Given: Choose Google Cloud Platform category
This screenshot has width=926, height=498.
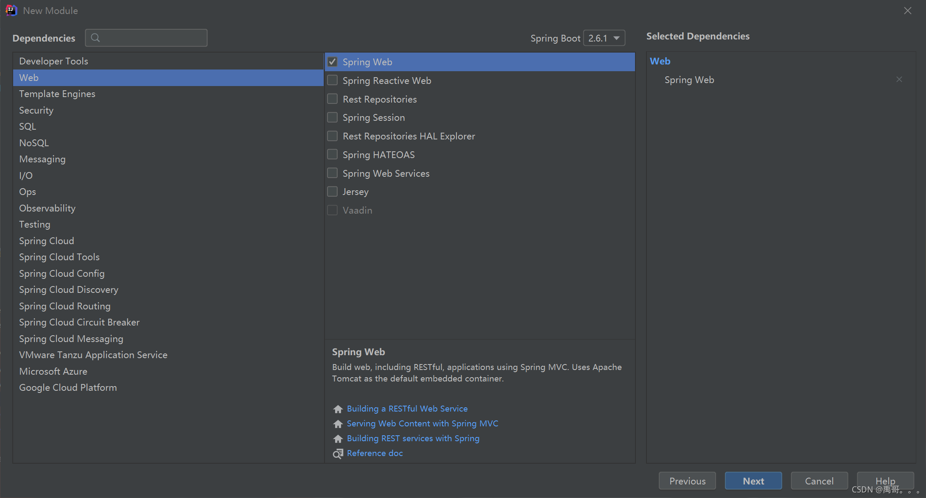Looking at the screenshot, I should (168, 387).
